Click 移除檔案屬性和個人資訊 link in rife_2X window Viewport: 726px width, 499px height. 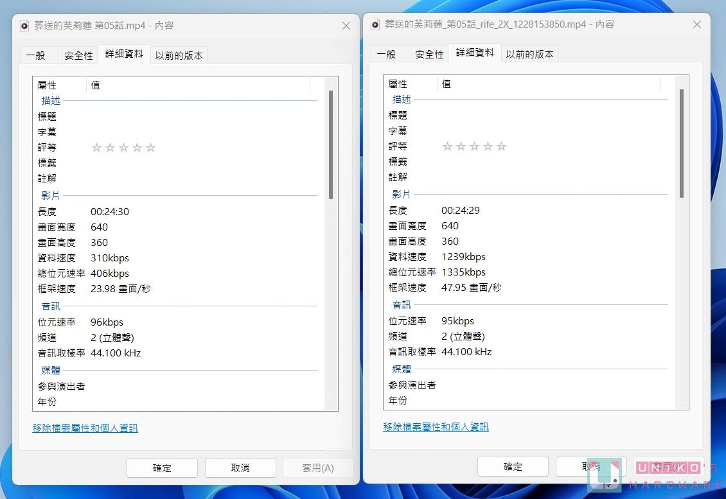(436, 427)
